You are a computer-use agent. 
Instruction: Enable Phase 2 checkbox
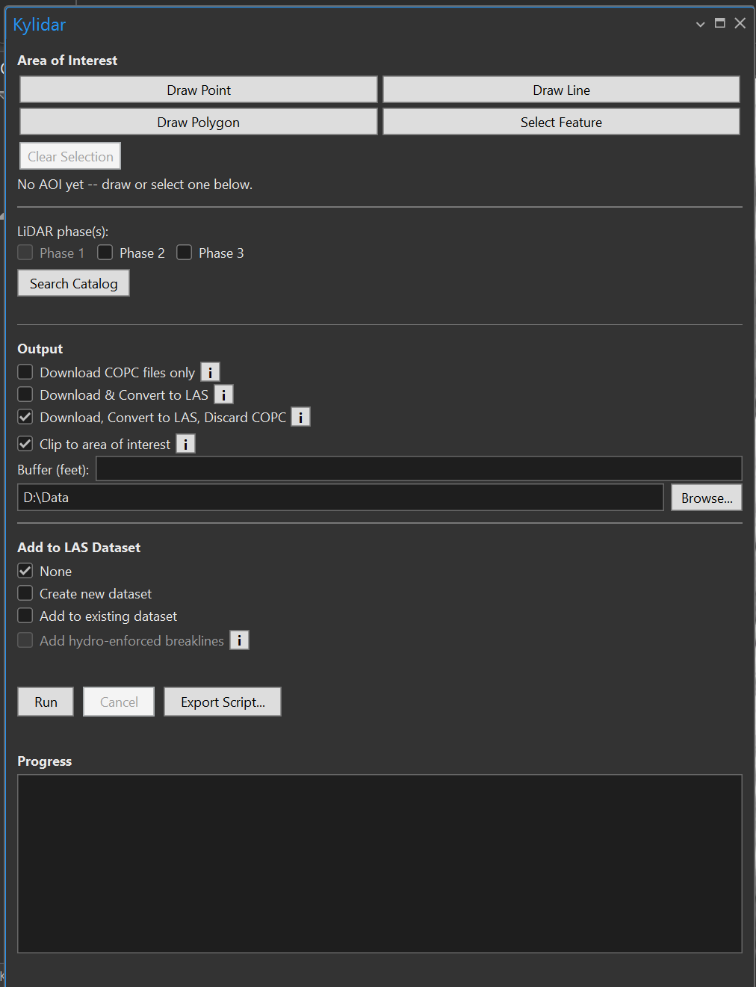click(105, 253)
